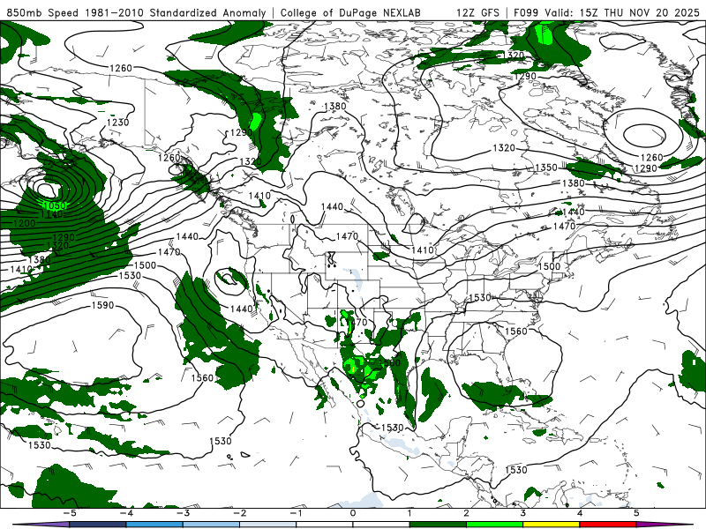The image size is (706, 529).
Task: Click the "-4" tick label on the color scale
Action: tap(126, 513)
